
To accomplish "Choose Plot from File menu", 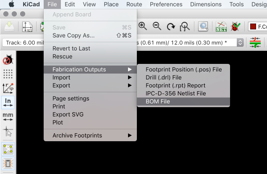I will (90, 122).
